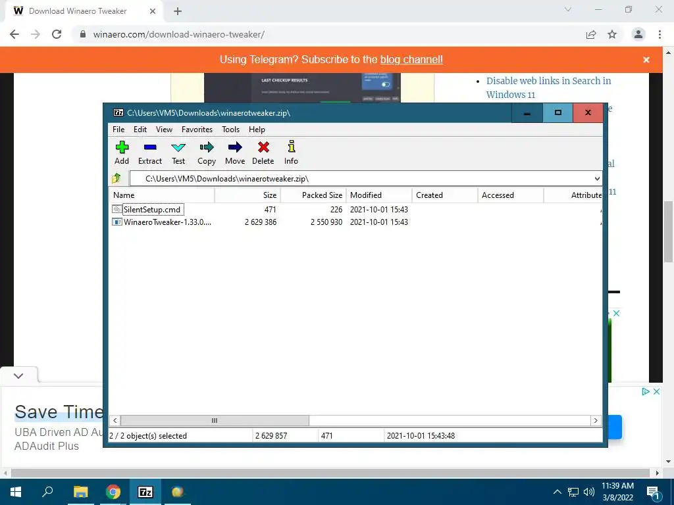The width and height of the screenshot is (674, 505).
Task: Go back in Chrome browser
Action: 14,34
